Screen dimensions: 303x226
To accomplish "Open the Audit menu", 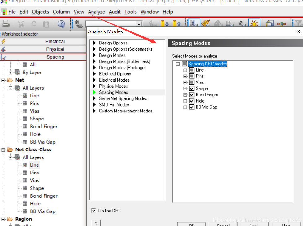I will click(x=115, y=12).
